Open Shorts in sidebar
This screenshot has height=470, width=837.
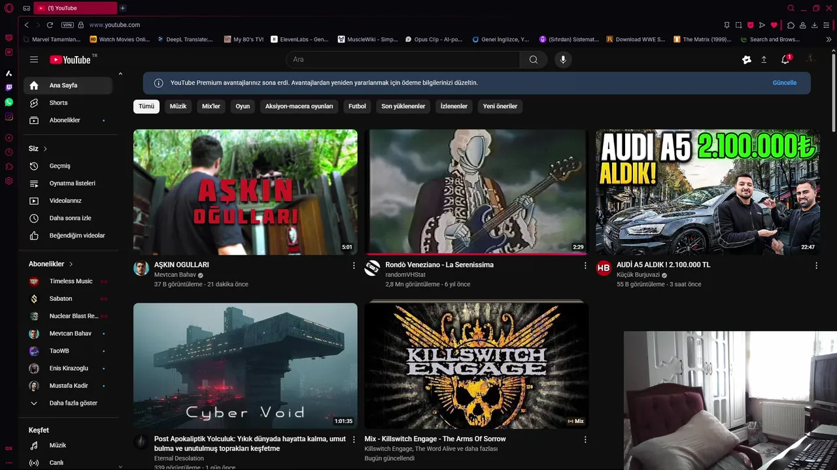click(x=69, y=102)
